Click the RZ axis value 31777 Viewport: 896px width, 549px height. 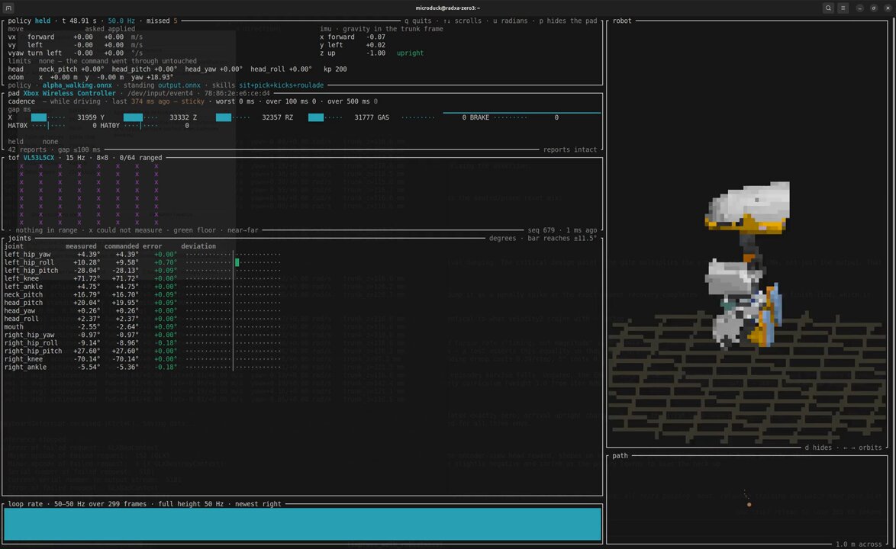coord(366,117)
